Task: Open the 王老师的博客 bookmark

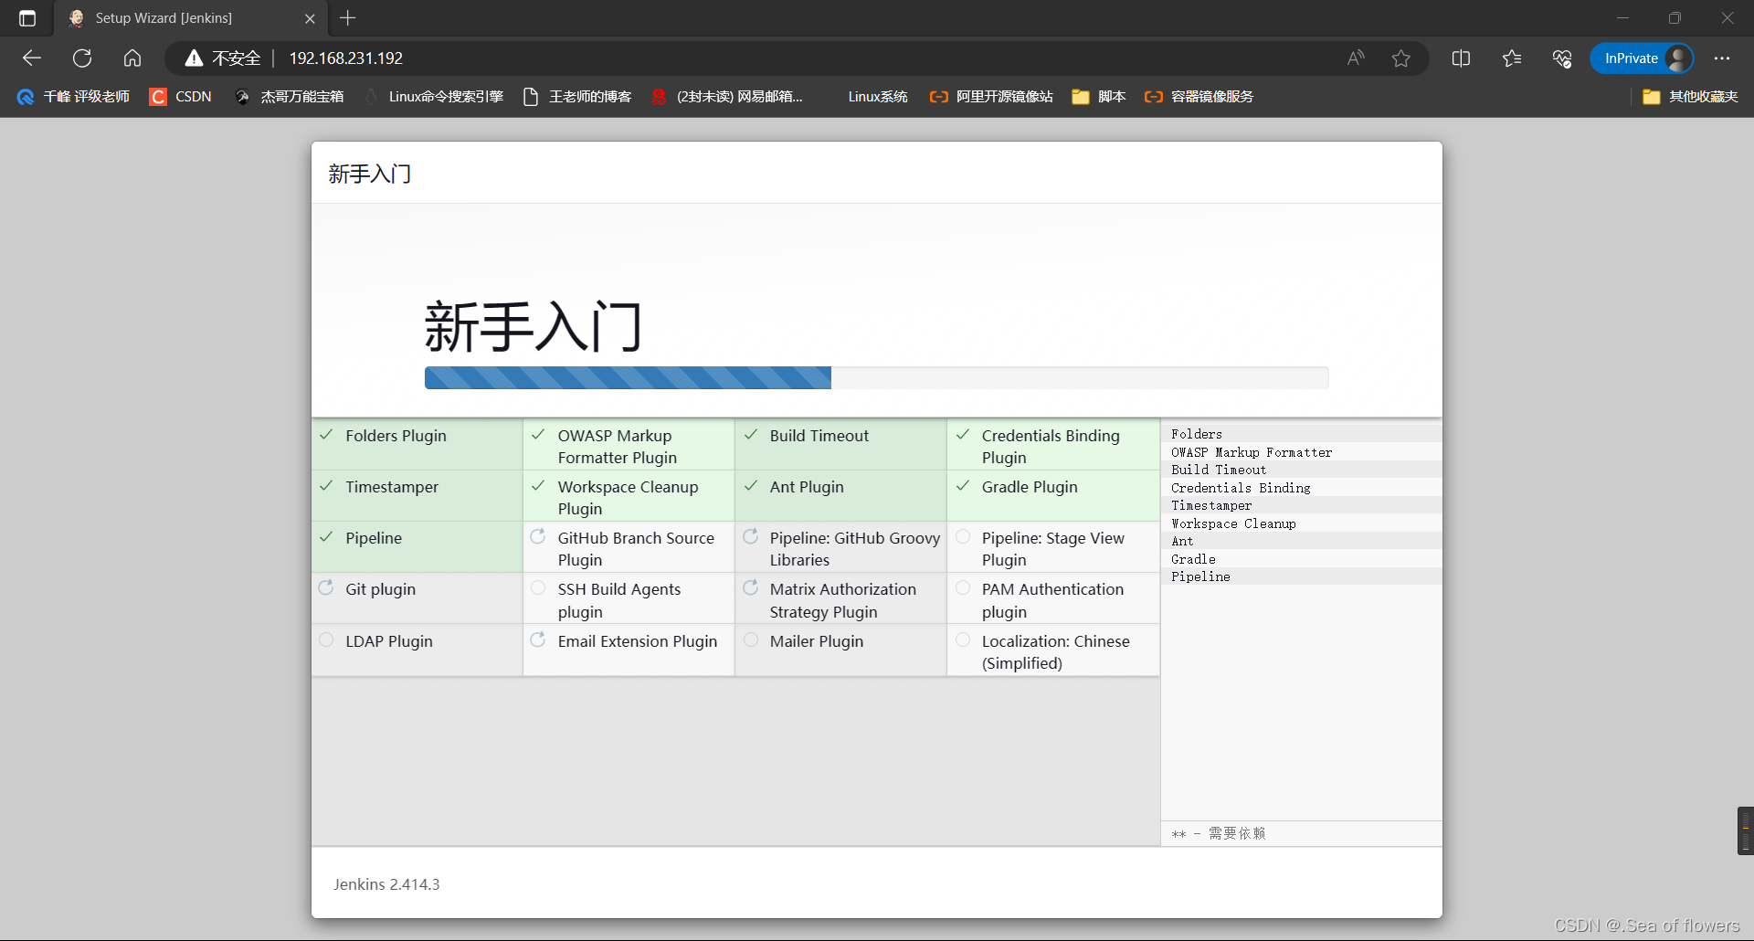Action: pos(577,97)
